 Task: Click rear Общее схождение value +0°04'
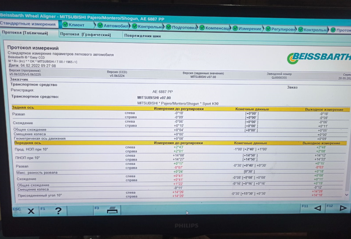point(178,130)
